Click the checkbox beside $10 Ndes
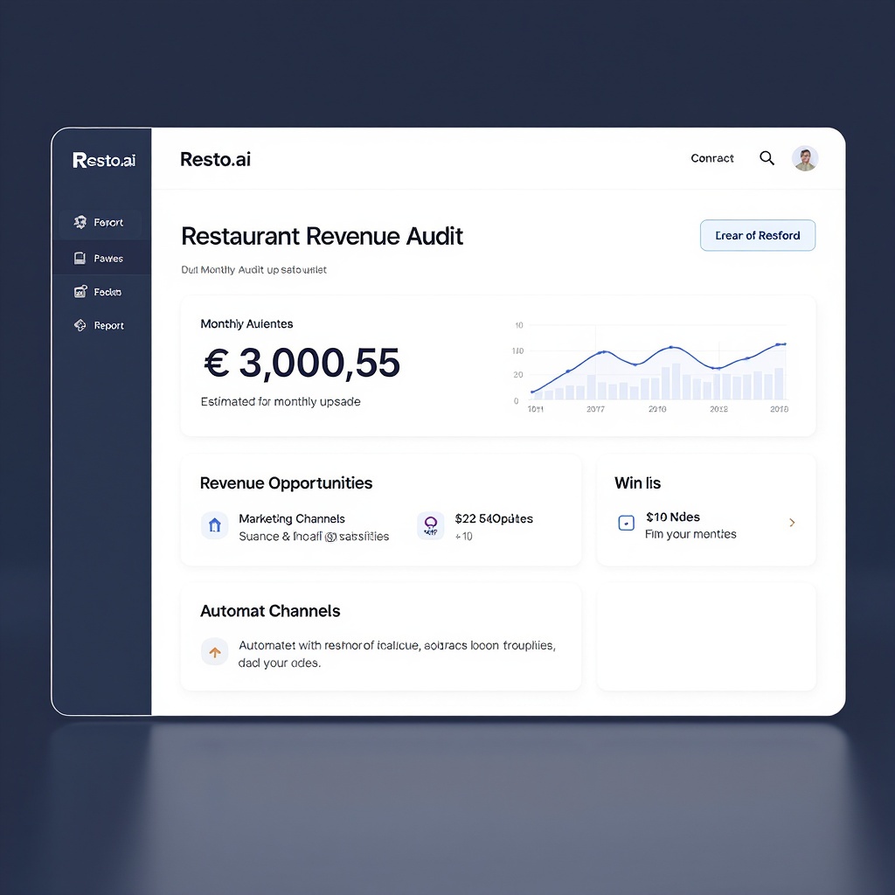The height and width of the screenshot is (895, 895). point(626,523)
